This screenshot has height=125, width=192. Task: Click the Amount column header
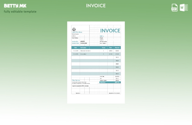tap(117, 47)
